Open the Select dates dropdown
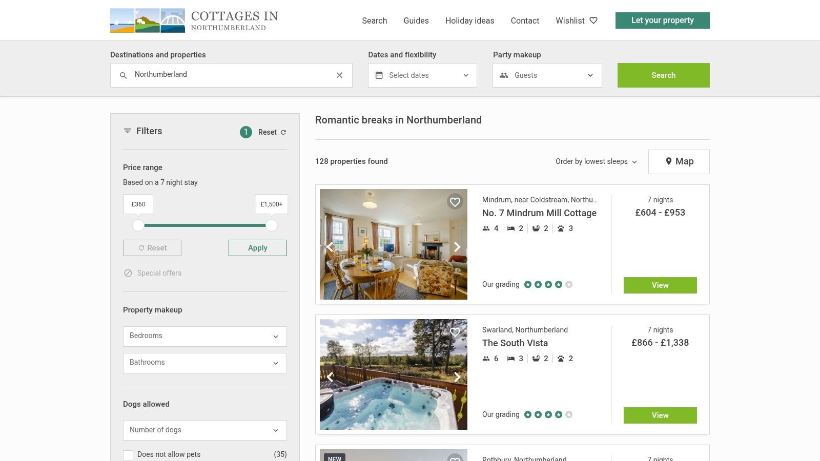 click(x=422, y=75)
